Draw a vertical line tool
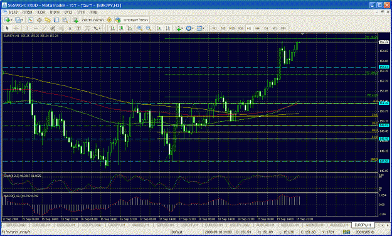The image size is (392, 236). [x=27, y=28]
